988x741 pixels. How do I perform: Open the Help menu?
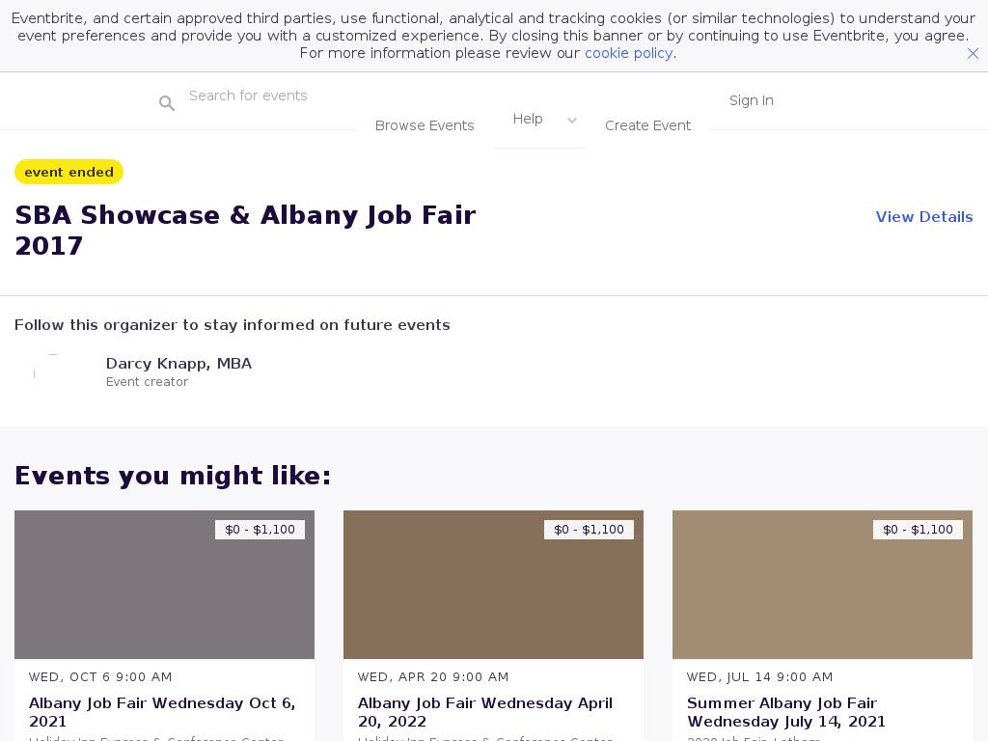(x=528, y=119)
